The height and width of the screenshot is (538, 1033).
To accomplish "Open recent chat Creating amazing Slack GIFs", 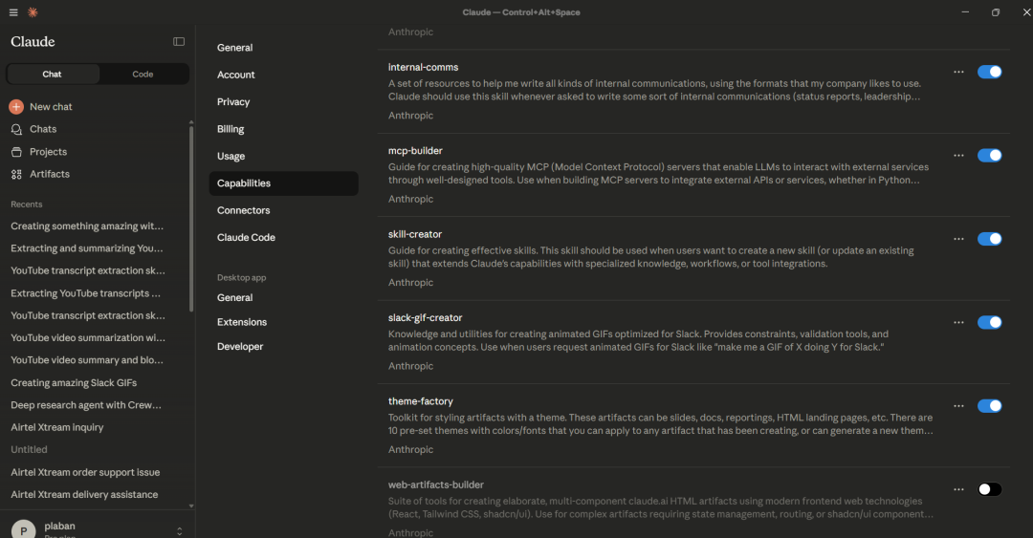I will 74,383.
